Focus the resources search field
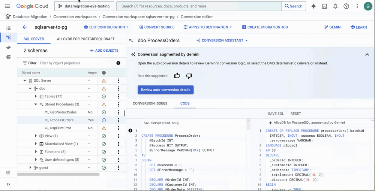Viewport: 375px width, 191px height. click(x=199, y=6)
